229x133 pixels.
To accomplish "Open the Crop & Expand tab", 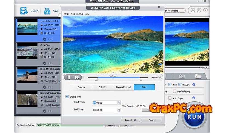I will [x=123, y=87].
